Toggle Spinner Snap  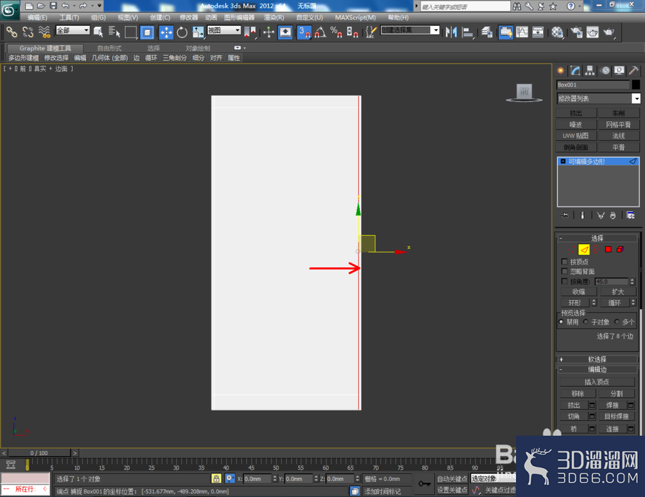pos(352,32)
